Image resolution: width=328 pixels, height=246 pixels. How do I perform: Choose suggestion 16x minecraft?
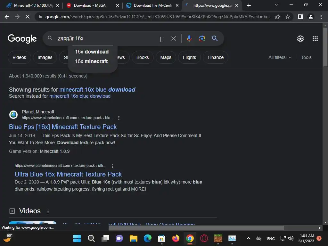coord(91,61)
